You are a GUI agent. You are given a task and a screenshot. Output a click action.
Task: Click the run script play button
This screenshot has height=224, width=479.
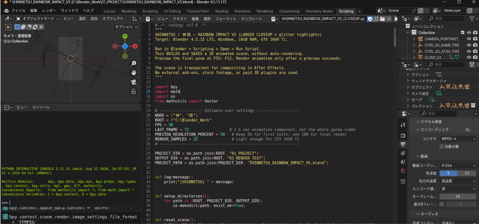[x=396, y=19]
